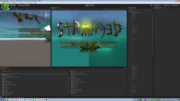The image size is (180, 101).
Task: Open the GameObject menu
Action: coord(14,3)
